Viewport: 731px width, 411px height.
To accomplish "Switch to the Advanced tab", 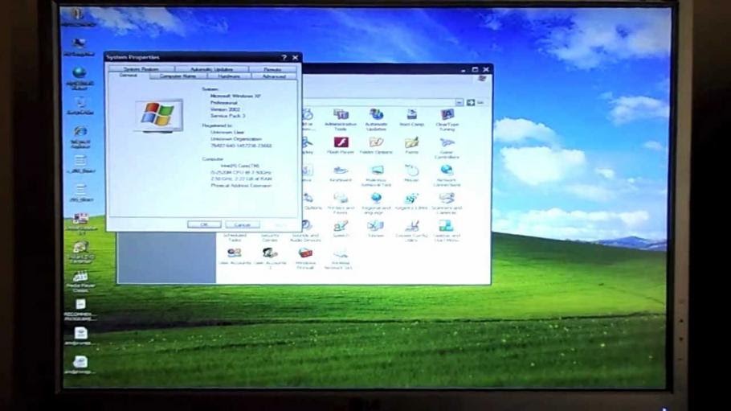I will 274,76.
